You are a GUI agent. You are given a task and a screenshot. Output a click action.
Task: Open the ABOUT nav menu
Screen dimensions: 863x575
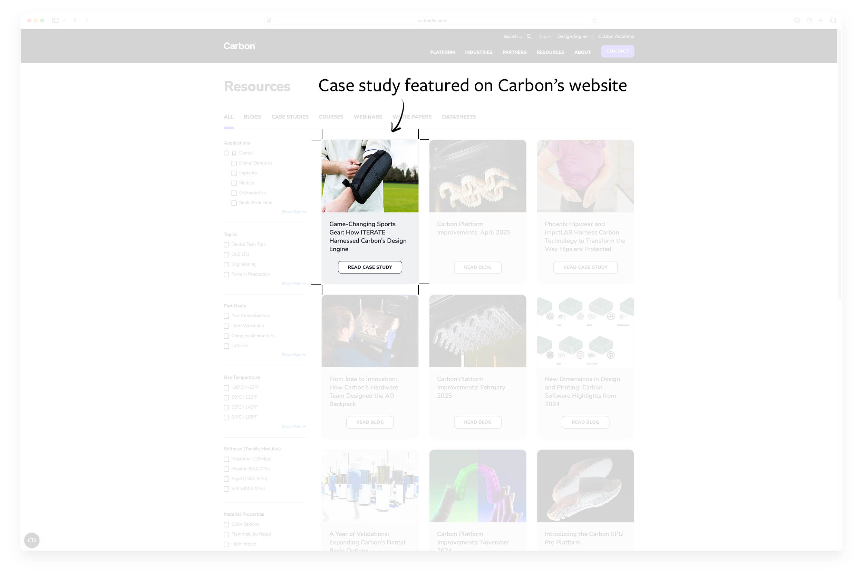[582, 52]
